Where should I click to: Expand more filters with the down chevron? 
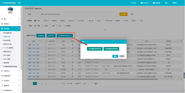tap(105, 30)
